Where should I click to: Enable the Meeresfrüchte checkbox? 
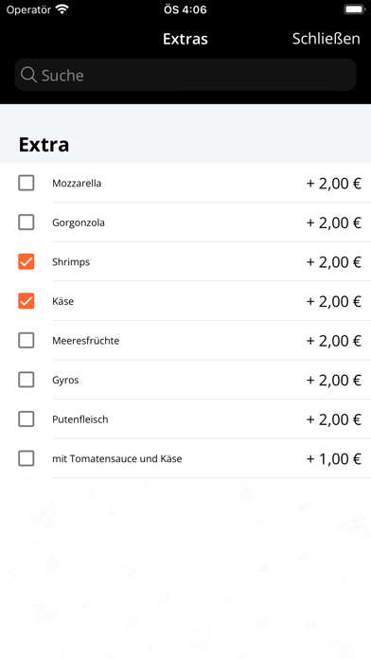26,341
